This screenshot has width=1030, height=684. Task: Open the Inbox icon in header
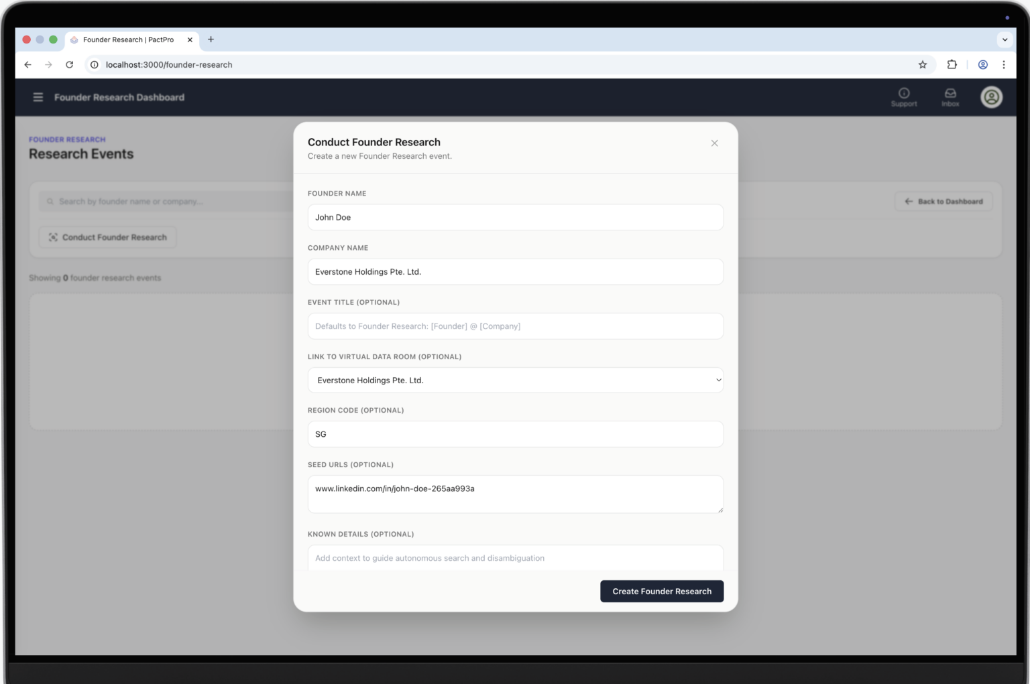pyautogui.click(x=950, y=96)
